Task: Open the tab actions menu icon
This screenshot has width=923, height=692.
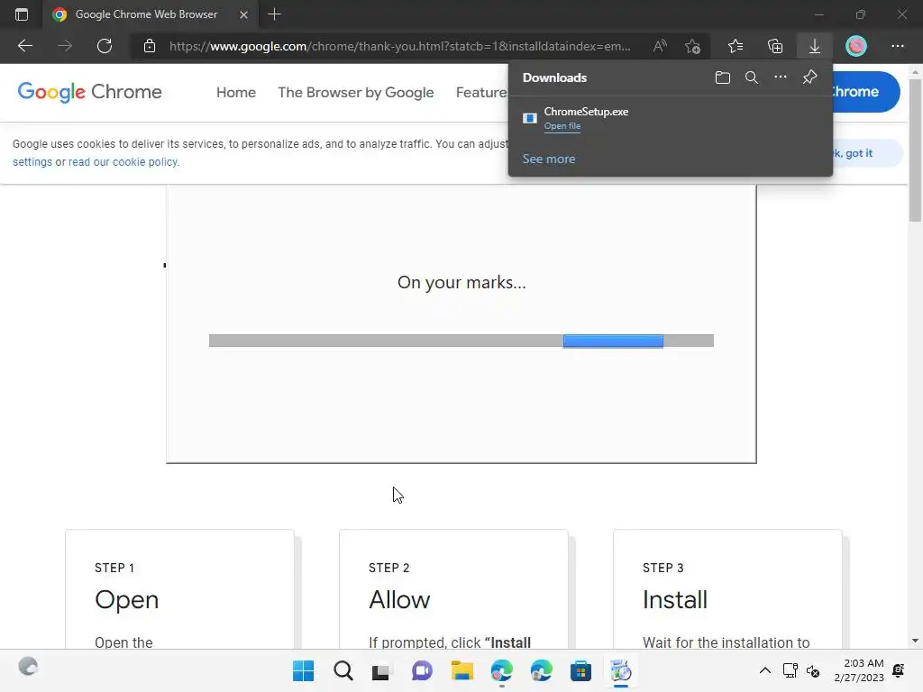Action: pyautogui.click(x=22, y=14)
